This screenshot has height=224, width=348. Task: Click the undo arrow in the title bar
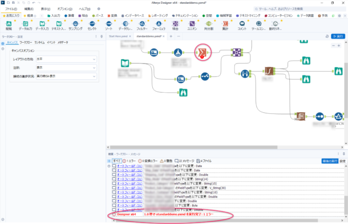coord(34,3)
